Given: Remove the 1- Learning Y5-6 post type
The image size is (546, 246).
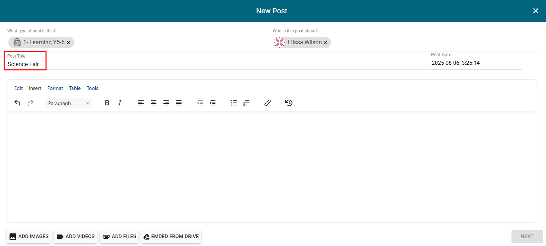Looking at the screenshot, I should point(68,43).
